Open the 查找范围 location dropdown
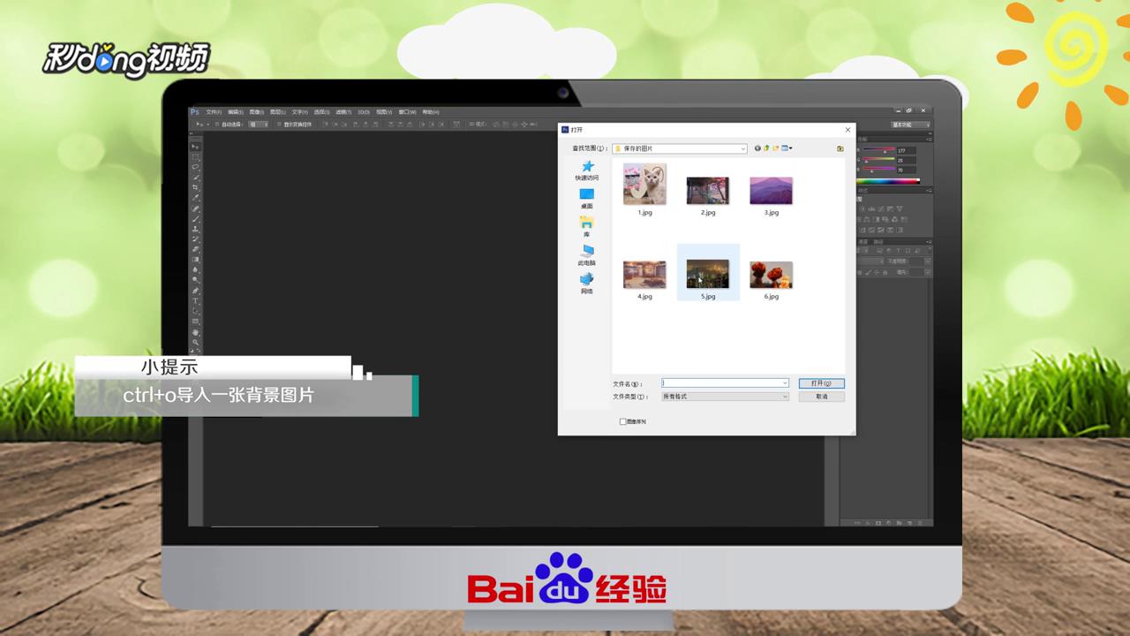Image resolution: width=1130 pixels, height=636 pixels. 742,148
